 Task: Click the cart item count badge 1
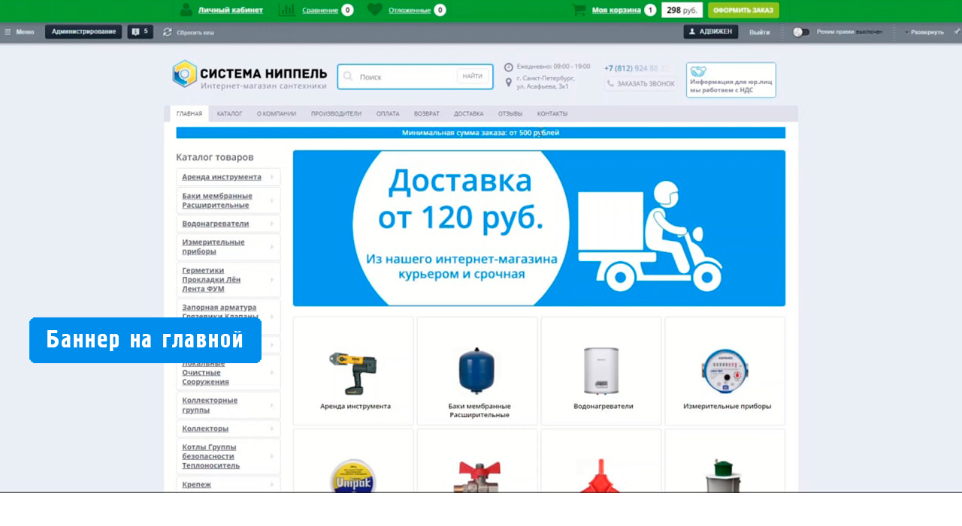coord(650,10)
